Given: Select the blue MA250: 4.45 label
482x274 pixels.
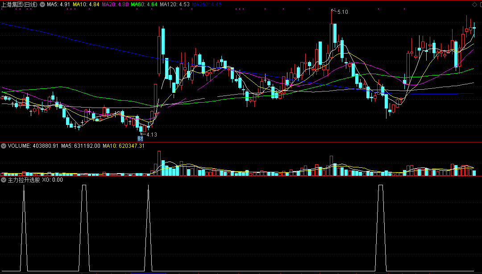Looking at the screenshot, I should [207, 4].
